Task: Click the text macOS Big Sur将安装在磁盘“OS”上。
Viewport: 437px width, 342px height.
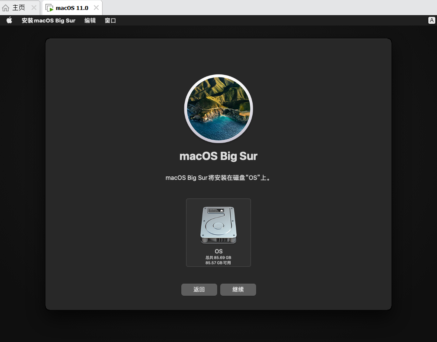Action: 218,178
